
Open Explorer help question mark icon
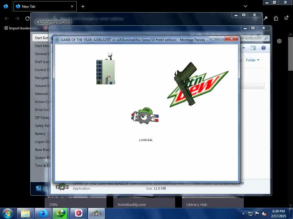(264, 48)
